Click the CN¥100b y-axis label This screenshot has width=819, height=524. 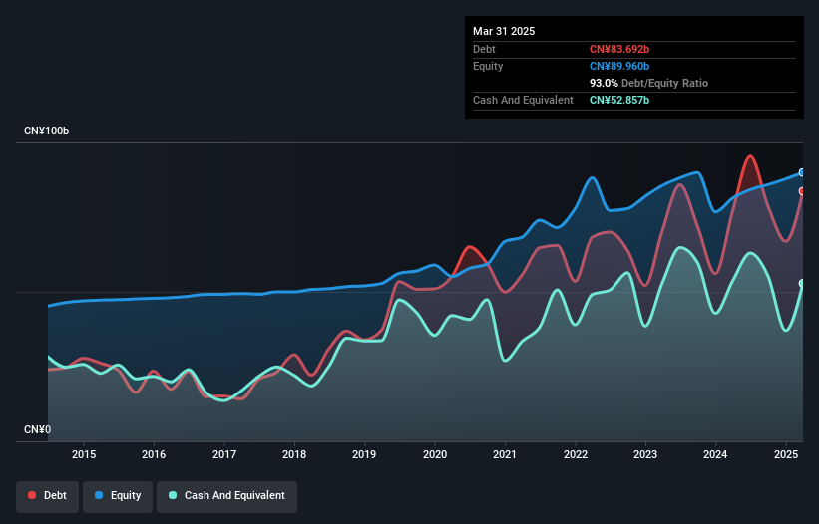(x=47, y=131)
